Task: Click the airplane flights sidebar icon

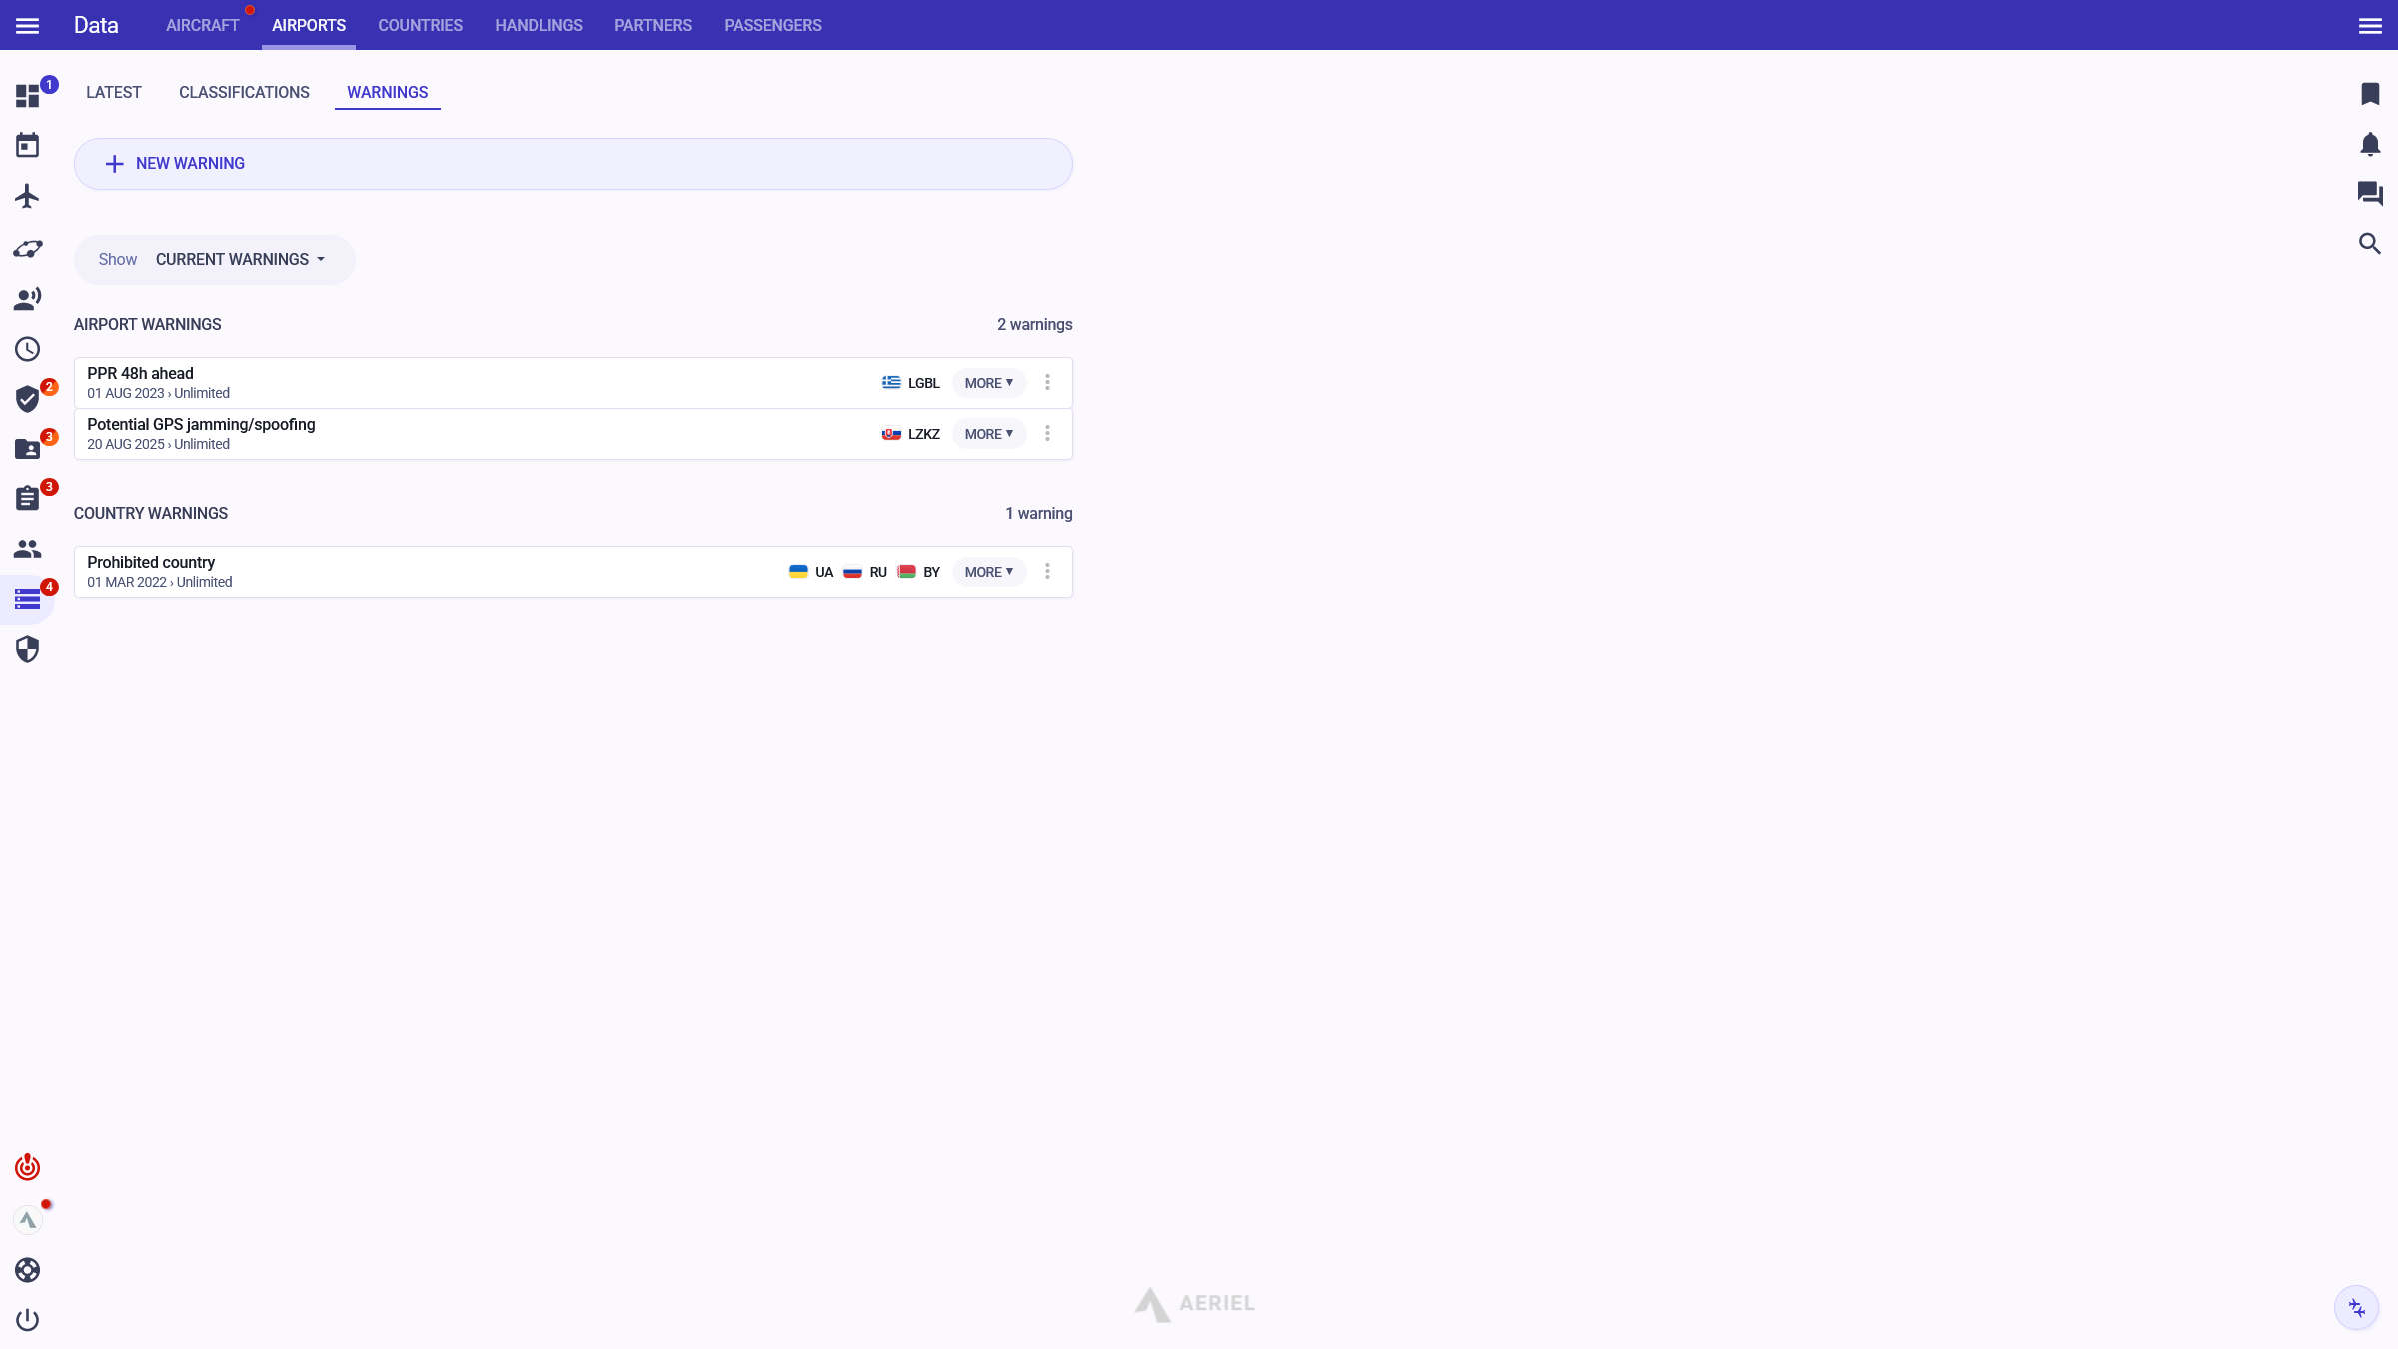Action: pyautogui.click(x=27, y=196)
